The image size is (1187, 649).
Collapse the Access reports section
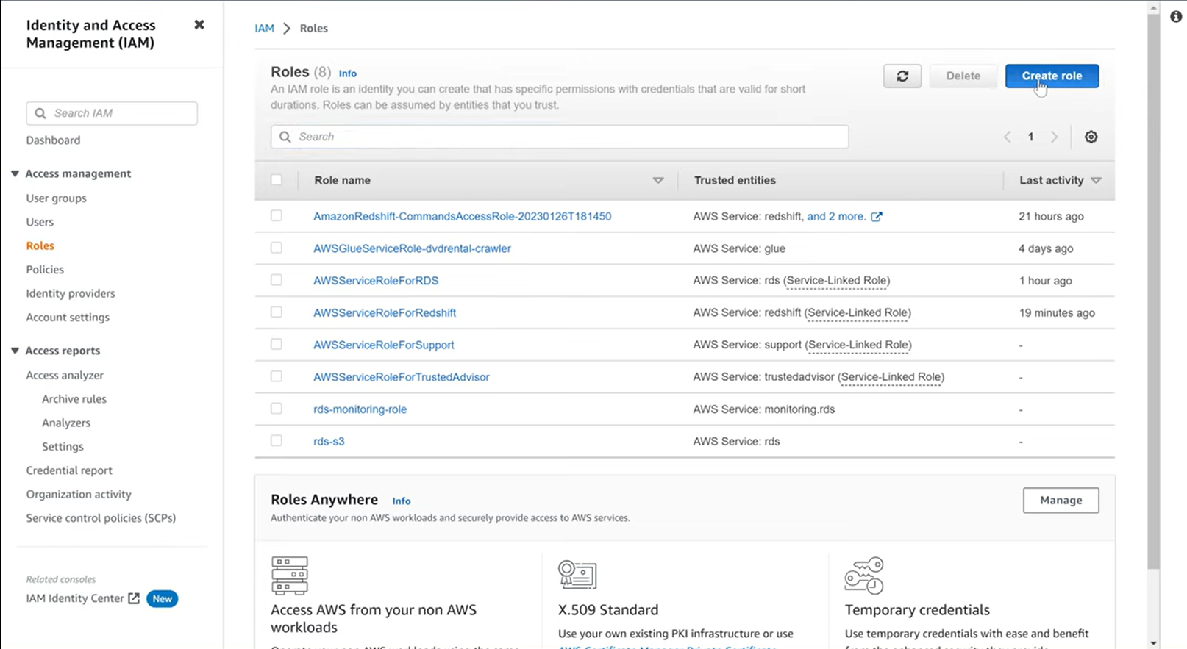(15, 351)
